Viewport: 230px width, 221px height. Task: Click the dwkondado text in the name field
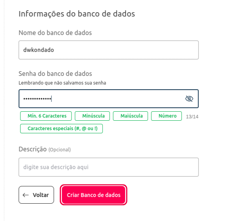pos(39,50)
